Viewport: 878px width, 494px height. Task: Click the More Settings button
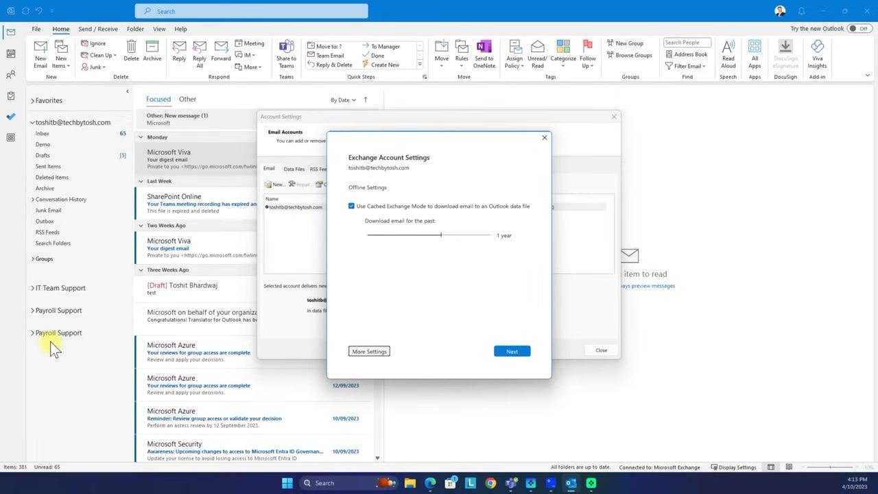click(369, 351)
